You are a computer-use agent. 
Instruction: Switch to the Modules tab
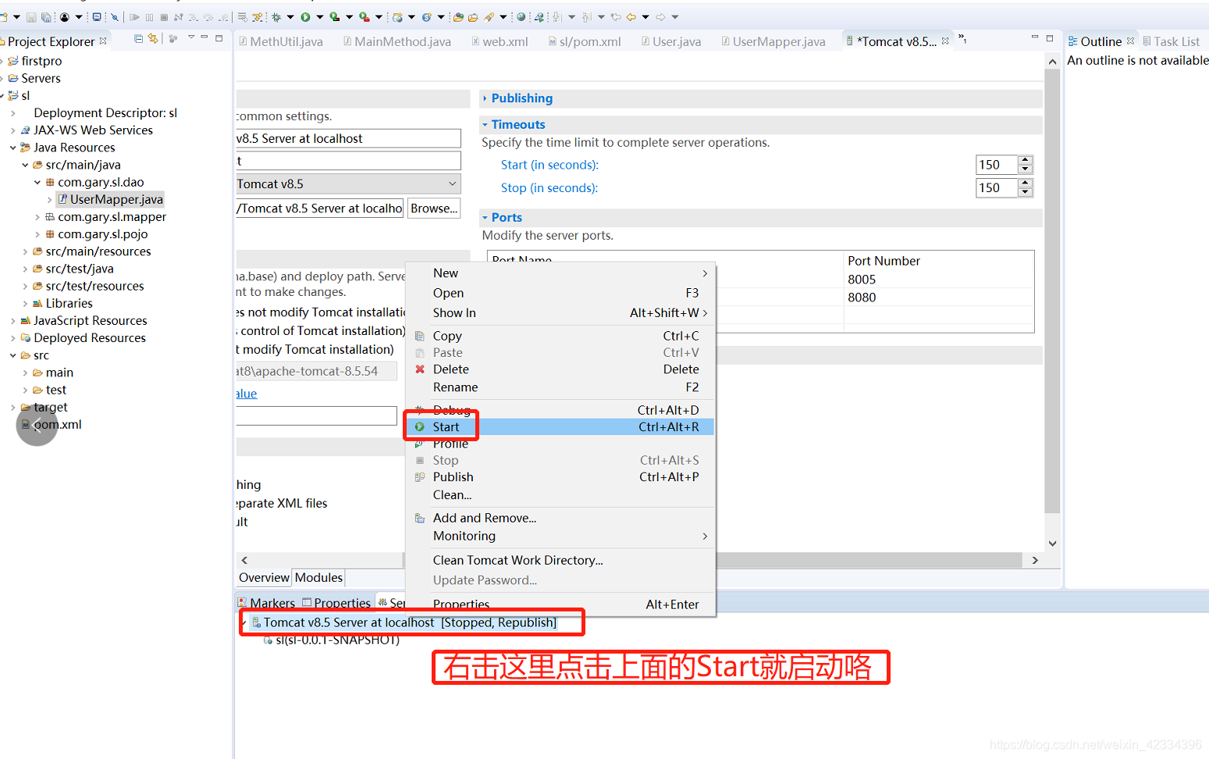click(x=318, y=578)
